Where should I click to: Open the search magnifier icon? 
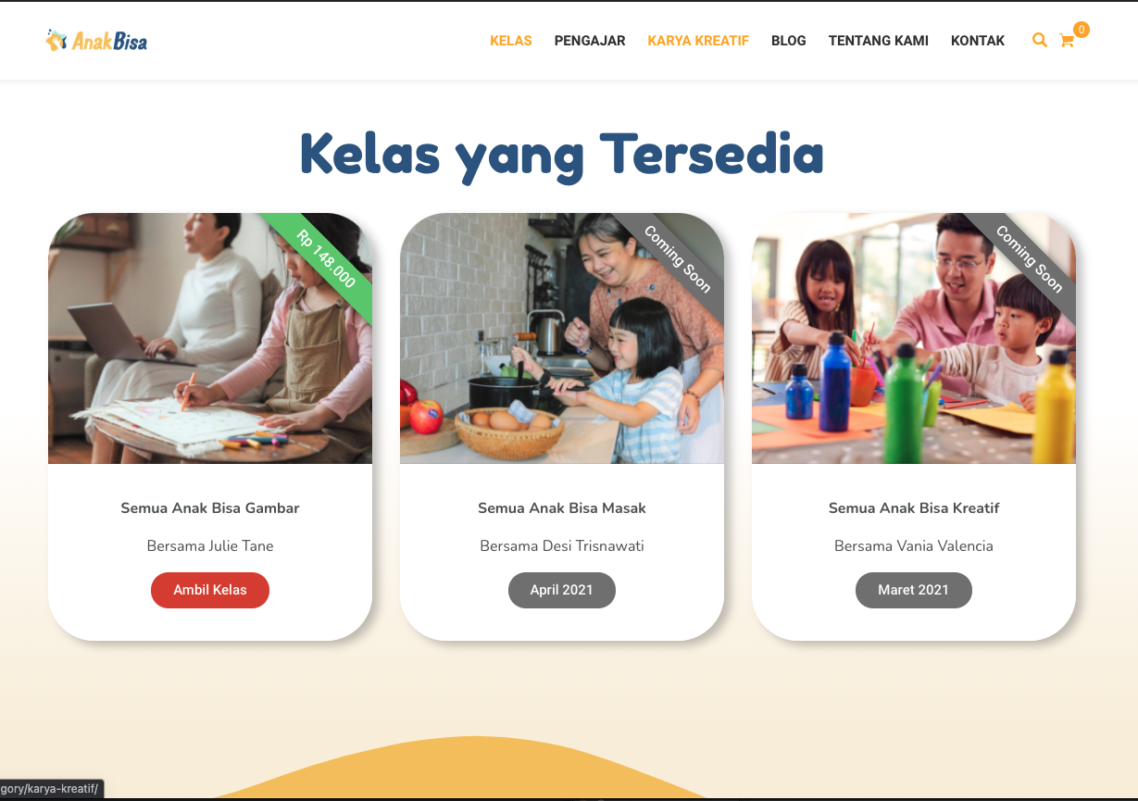pos(1040,40)
